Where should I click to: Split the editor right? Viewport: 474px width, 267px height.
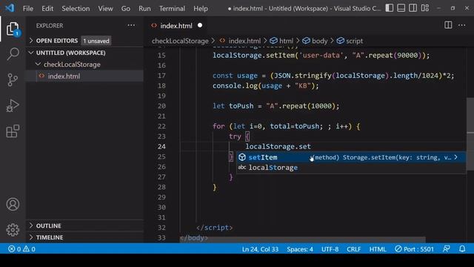click(x=448, y=25)
